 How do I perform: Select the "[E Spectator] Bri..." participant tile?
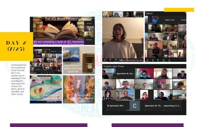(116, 106)
